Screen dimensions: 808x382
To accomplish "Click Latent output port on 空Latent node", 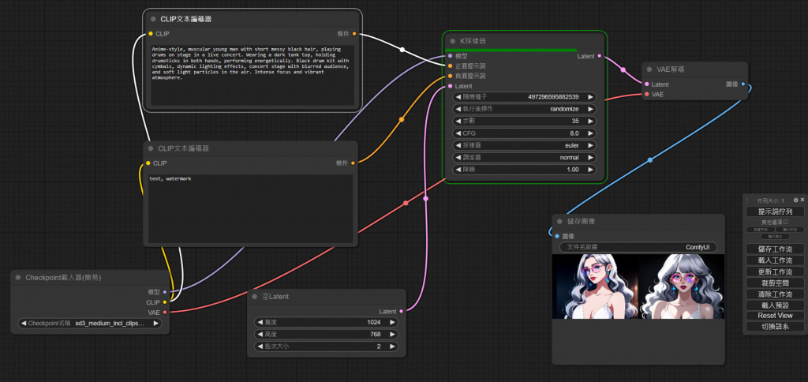I will point(401,312).
